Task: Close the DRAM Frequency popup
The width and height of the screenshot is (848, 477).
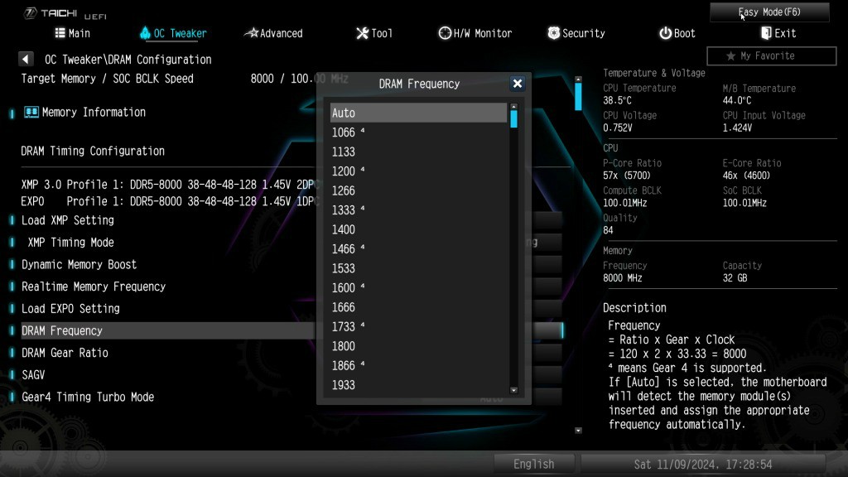Action: pyautogui.click(x=518, y=84)
